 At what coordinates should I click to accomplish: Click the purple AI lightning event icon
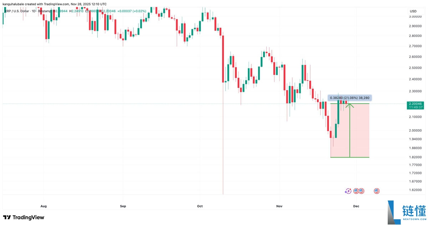point(348,191)
